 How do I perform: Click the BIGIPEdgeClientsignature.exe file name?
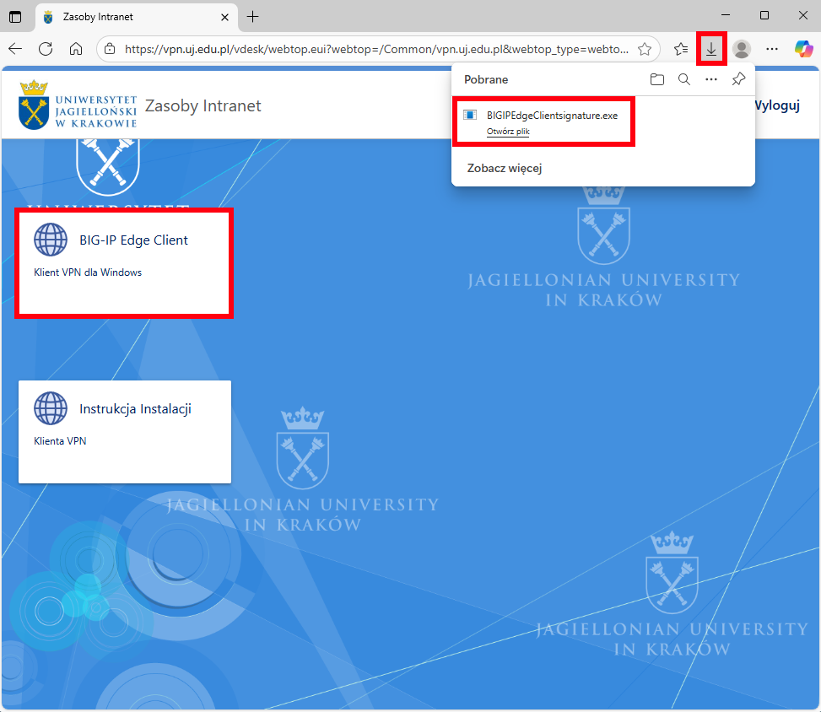click(552, 116)
